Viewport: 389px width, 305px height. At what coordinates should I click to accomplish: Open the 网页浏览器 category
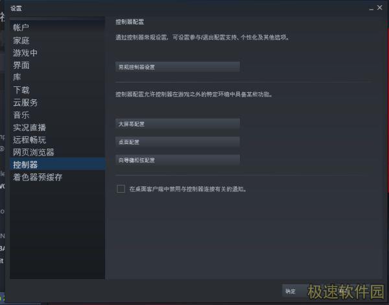pos(34,152)
